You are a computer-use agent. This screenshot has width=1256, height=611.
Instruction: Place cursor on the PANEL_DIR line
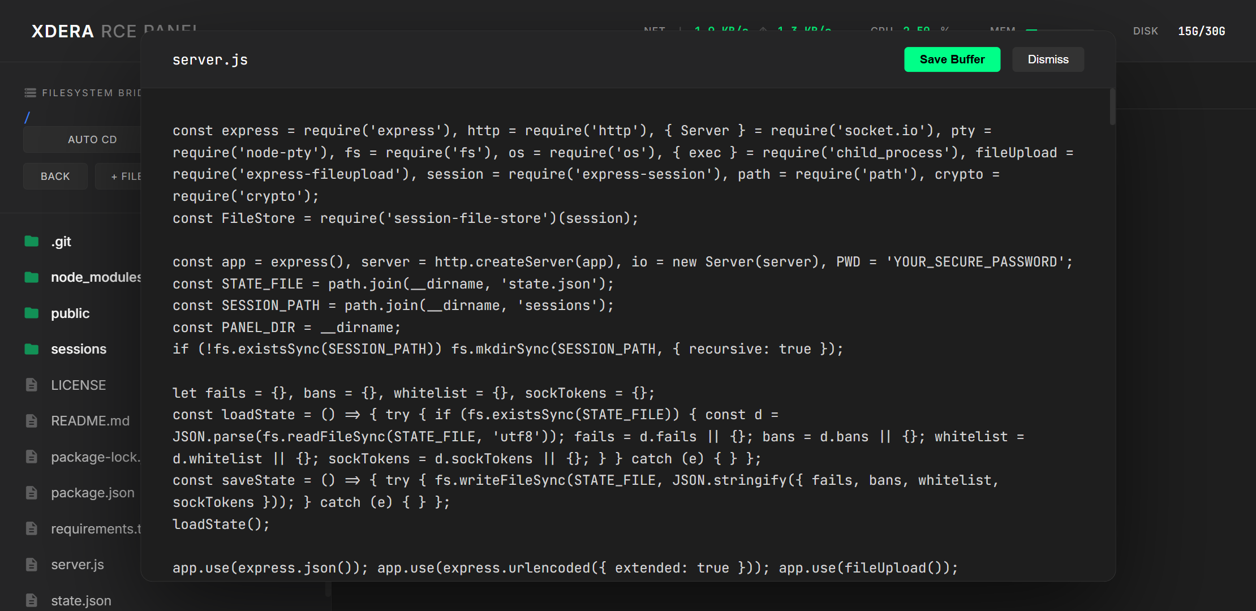(286, 328)
